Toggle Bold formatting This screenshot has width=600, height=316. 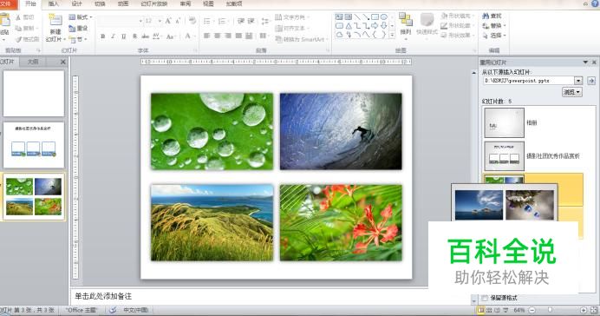pos(102,36)
